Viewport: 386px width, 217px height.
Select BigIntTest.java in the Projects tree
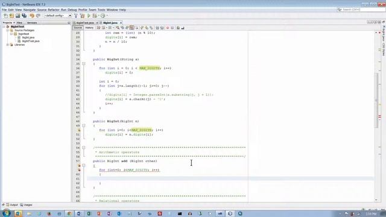[31, 41]
